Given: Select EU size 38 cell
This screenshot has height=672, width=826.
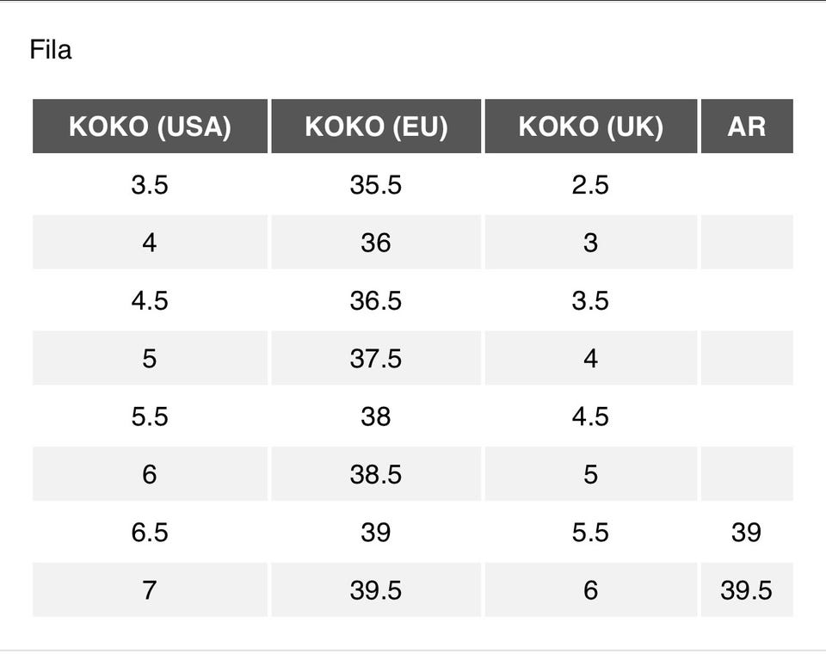Looking at the screenshot, I should pos(376,416).
